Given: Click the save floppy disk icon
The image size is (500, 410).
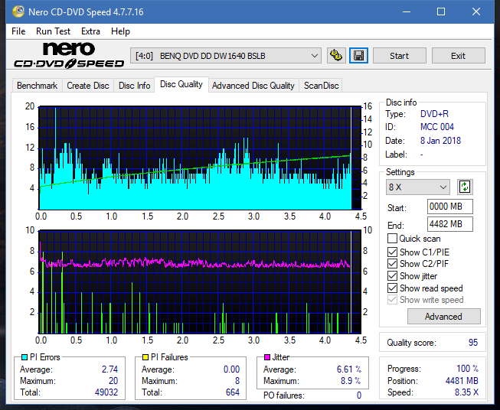Looking at the screenshot, I should (359, 56).
